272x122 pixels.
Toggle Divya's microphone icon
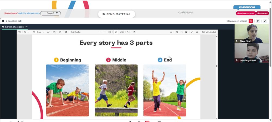click(x=237, y=41)
